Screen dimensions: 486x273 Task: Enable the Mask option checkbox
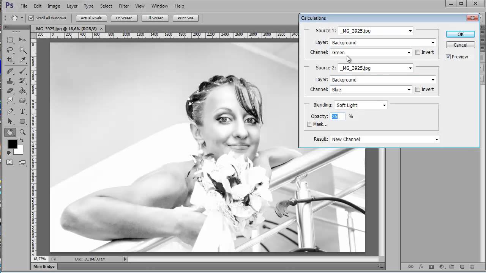point(309,124)
